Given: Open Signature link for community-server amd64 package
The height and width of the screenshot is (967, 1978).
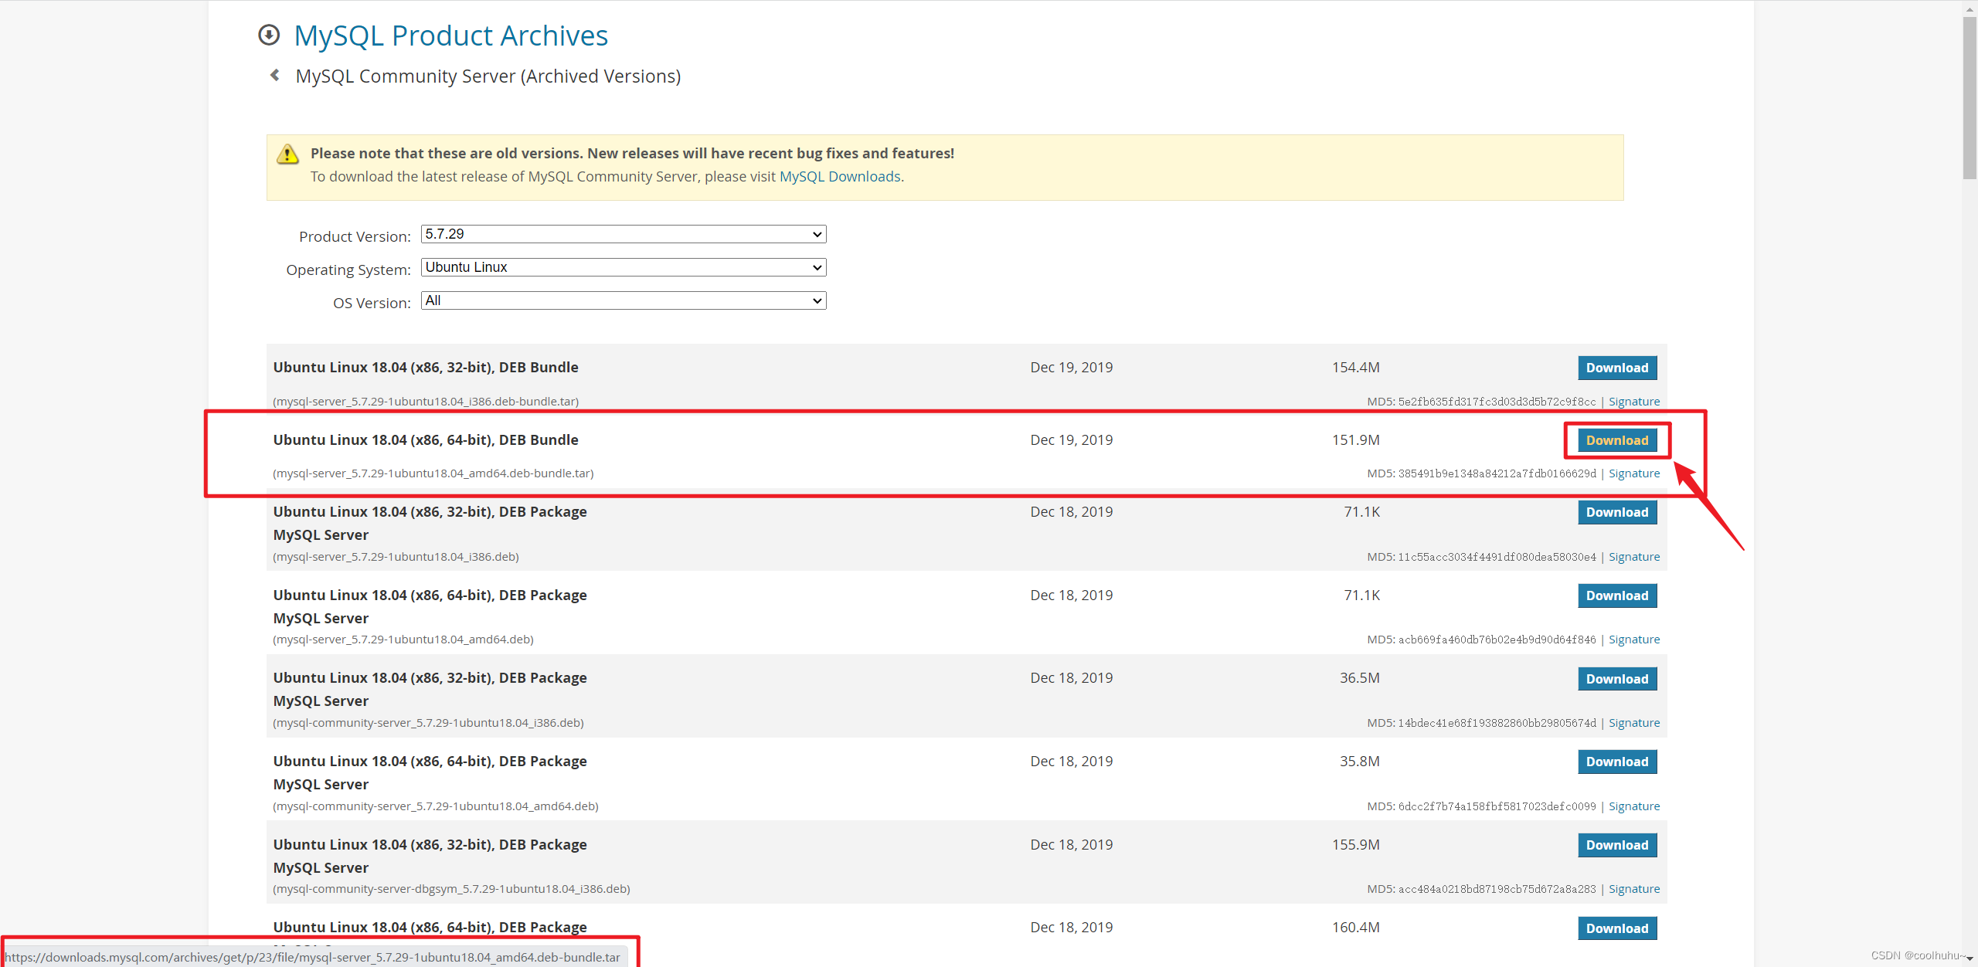Looking at the screenshot, I should pyautogui.click(x=1633, y=806).
